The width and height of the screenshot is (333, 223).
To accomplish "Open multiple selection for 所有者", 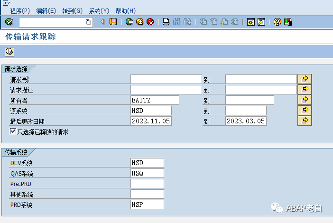I will coord(305,100).
